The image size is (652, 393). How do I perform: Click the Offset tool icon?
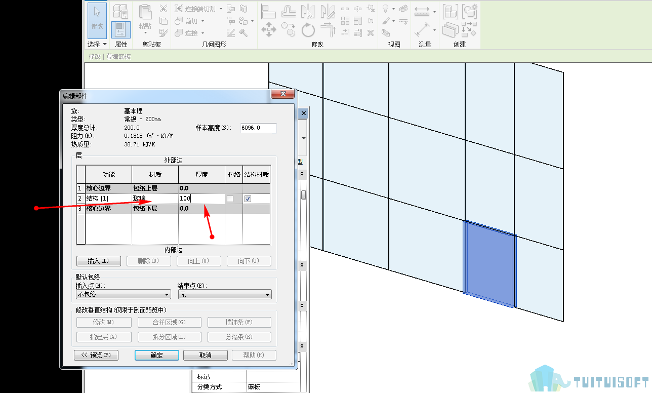pyautogui.click(x=289, y=11)
